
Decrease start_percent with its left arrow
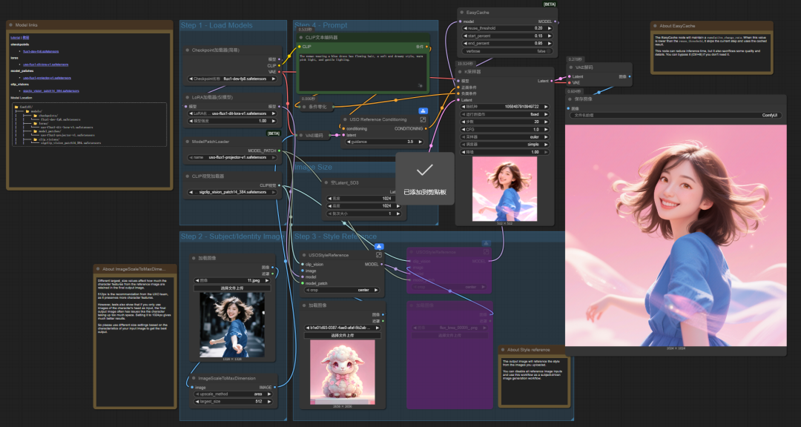pyautogui.click(x=465, y=36)
